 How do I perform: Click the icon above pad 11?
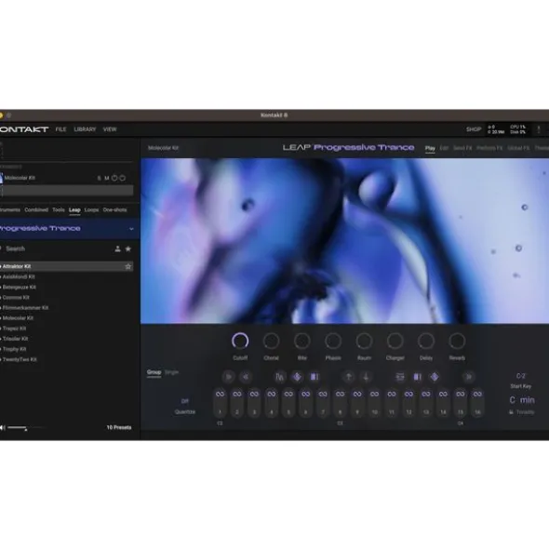coord(400,377)
